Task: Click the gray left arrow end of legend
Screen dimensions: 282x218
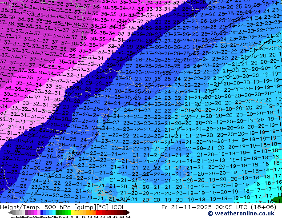Action: 10,212
